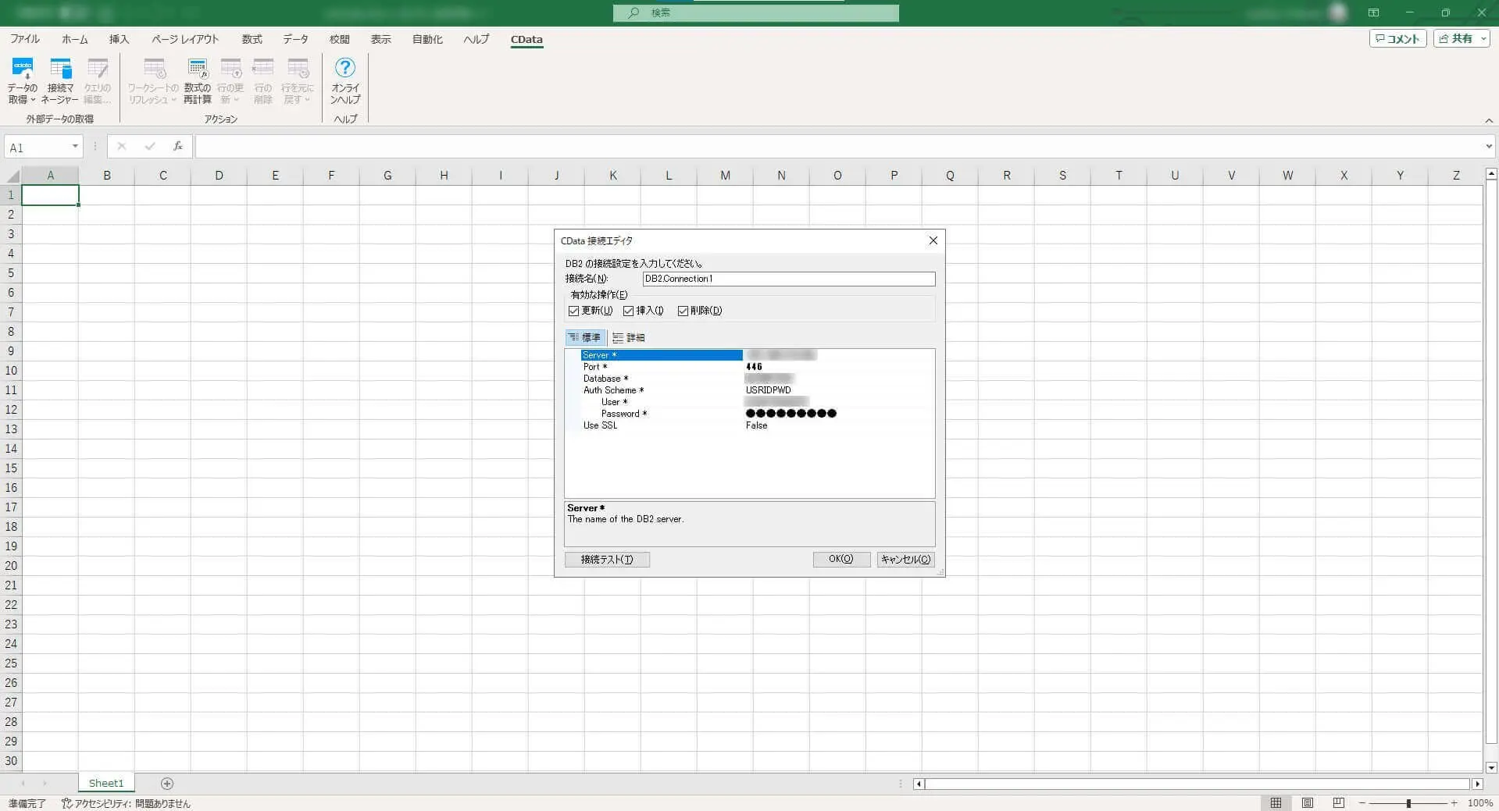The width and height of the screenshot is (1499, 811).
Task: Switch to Page Layout view icon
Action: pyautogui.click(x=1307, y=802)
